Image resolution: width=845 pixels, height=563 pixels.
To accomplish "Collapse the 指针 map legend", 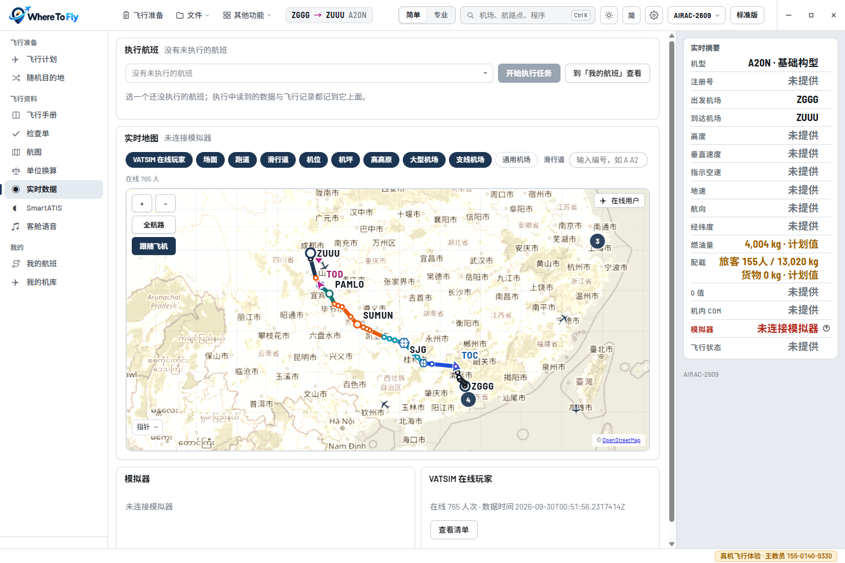I will coord(148,427).
